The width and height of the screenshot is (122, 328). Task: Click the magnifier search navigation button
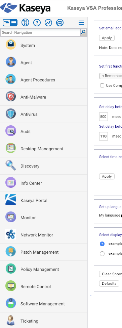click(83, 32)
